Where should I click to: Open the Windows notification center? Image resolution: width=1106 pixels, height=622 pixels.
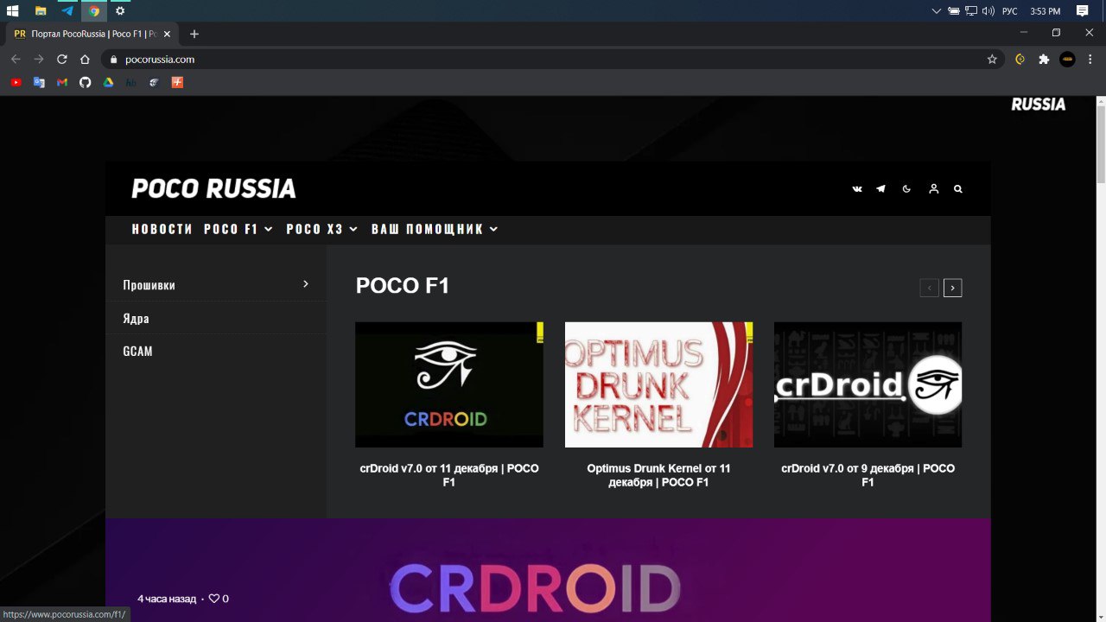[x=1082, y=11]
